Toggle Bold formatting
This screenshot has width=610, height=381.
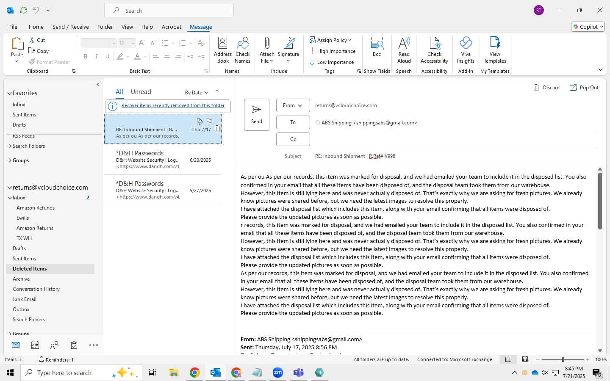pyautogui.click(x=86, y=56)
